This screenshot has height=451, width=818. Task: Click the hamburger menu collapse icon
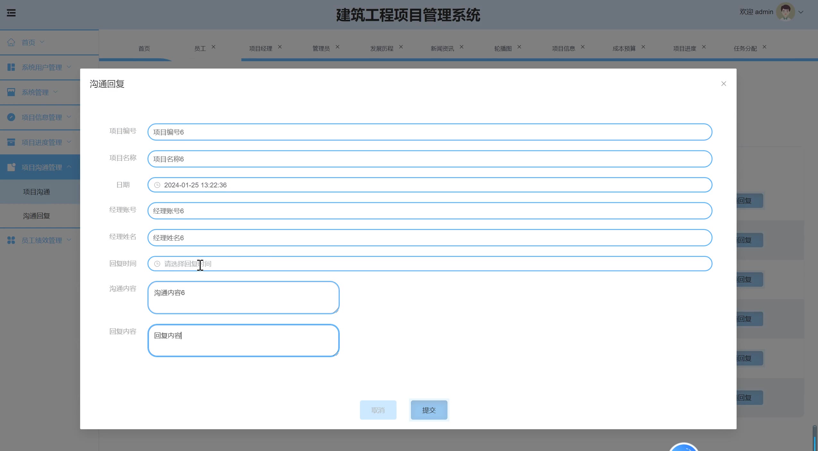click(11, 13)
